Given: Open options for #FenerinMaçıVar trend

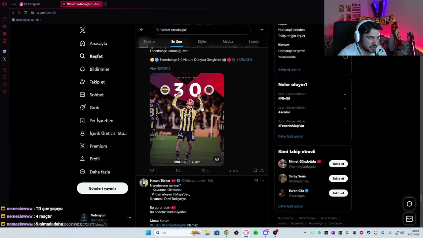Looking at the screenshot, I should point(346,122).
